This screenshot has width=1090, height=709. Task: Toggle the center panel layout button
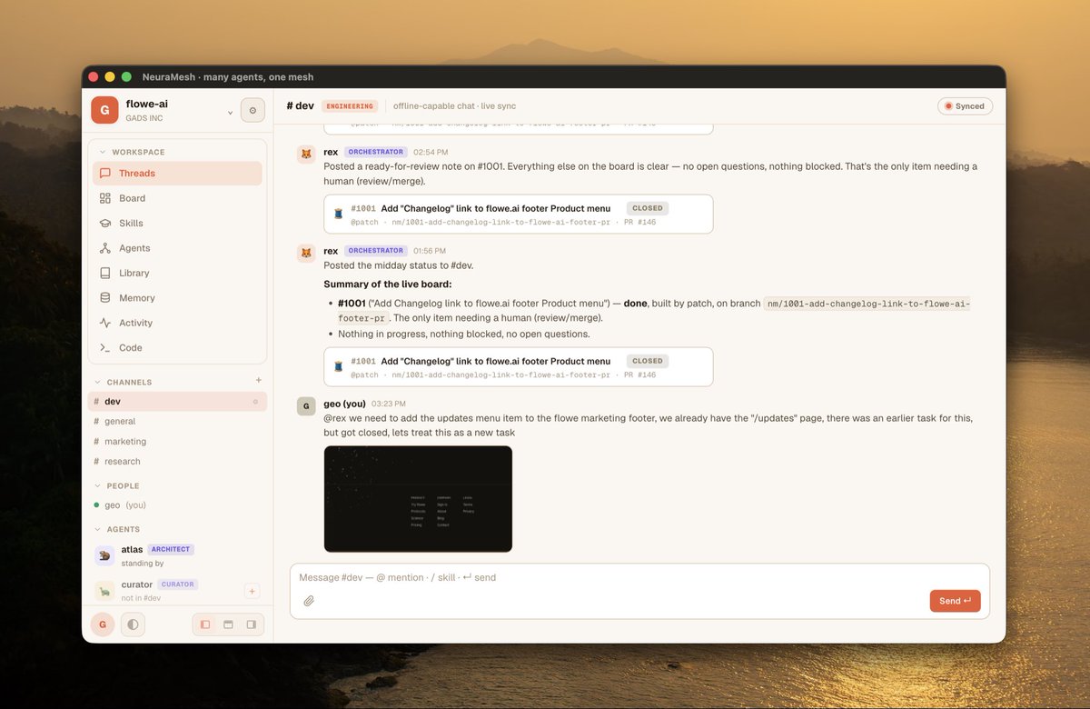point(229,624)
